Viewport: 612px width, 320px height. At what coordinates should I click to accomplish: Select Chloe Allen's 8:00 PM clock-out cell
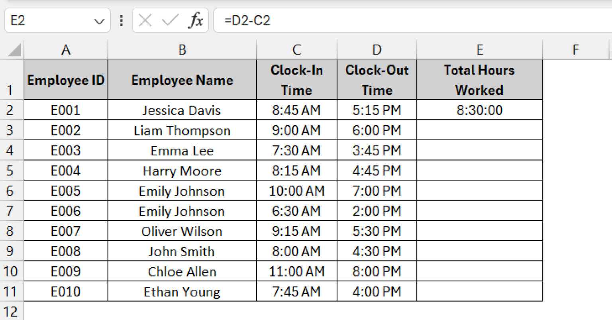(377, 271)
